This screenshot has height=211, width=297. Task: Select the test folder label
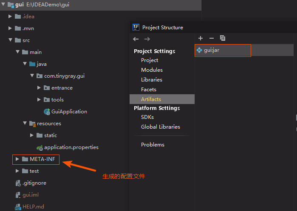[34, 171]
